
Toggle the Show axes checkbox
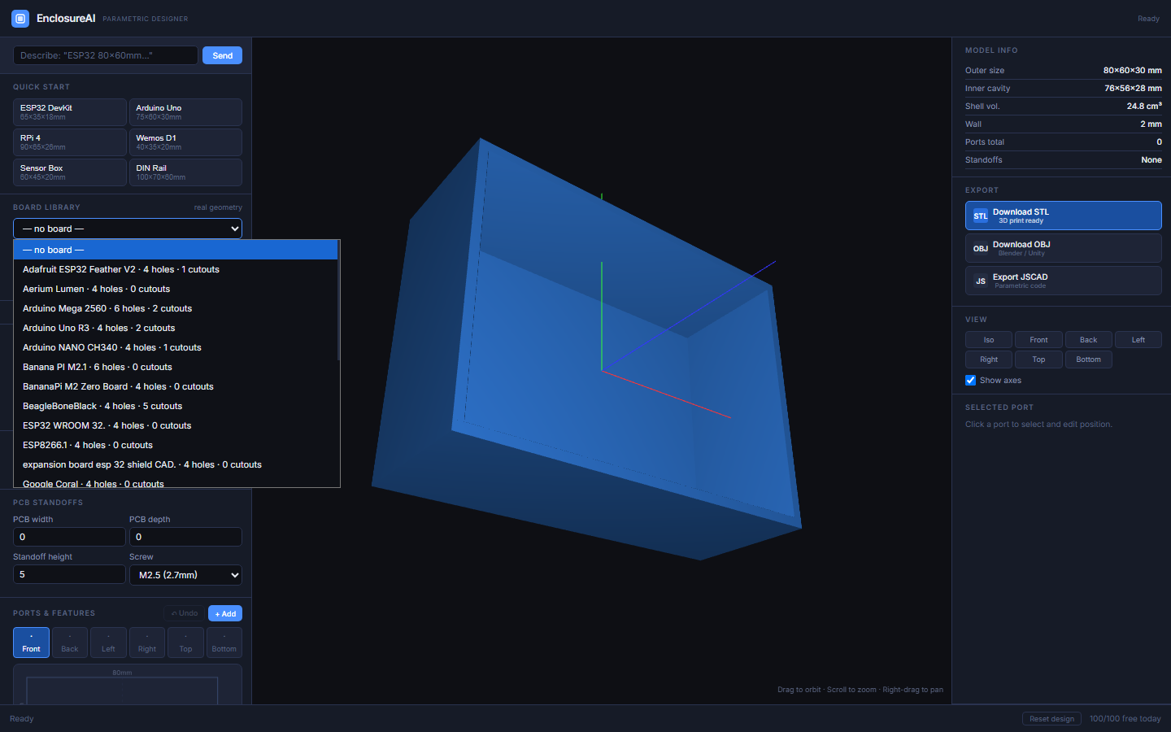click(x=970, y=381)
